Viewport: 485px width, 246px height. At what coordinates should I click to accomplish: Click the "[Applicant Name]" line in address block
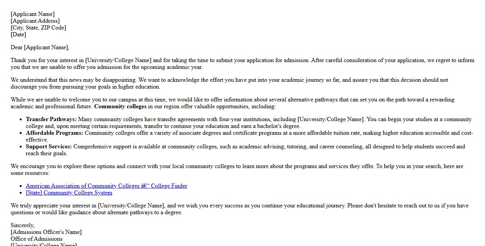point(33,14)
